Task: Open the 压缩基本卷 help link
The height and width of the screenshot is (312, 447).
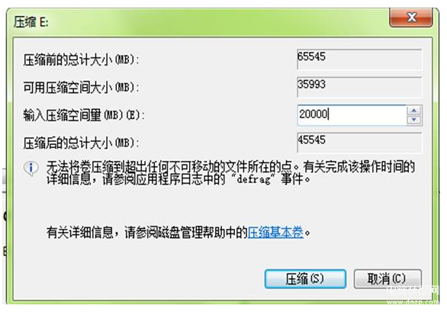Action: point(275,233)
